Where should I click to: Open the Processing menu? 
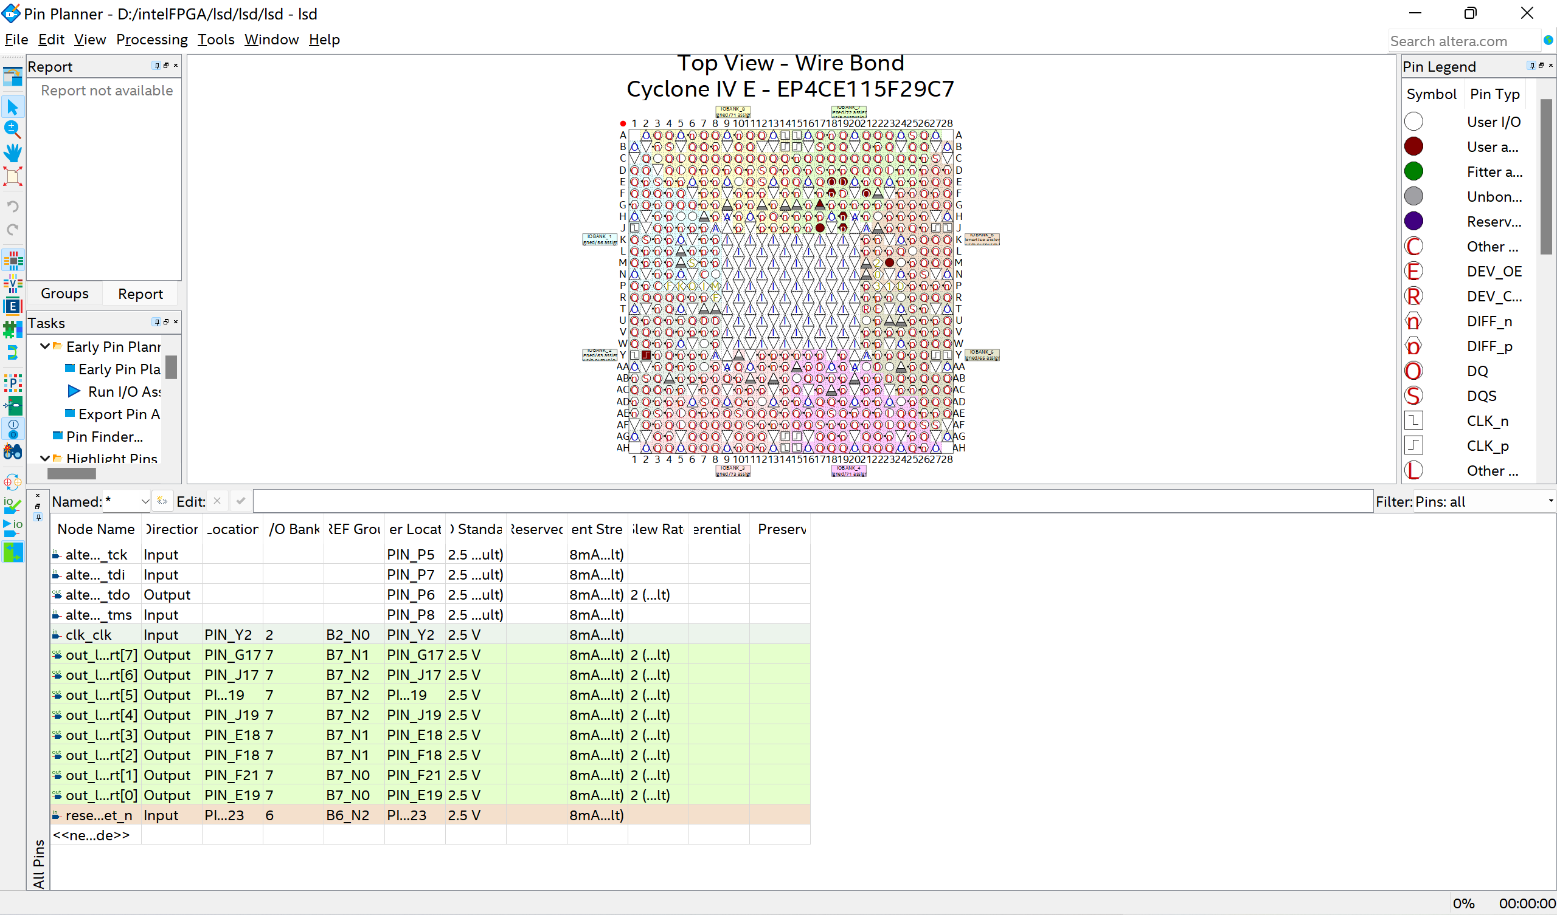click(x=151, y=39)
